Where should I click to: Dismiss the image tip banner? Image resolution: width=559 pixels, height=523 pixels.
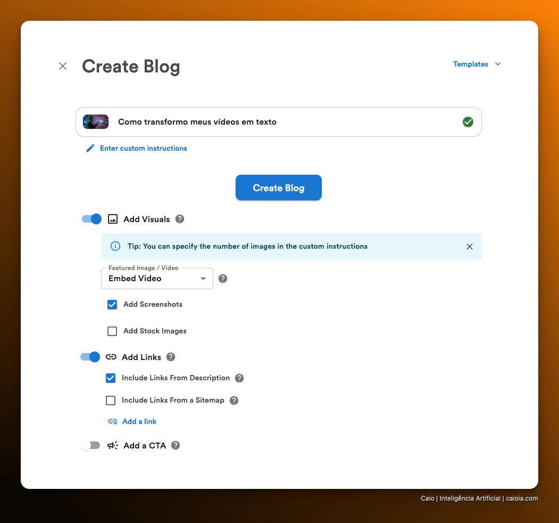pyautogui.click(x=470, y=247)
